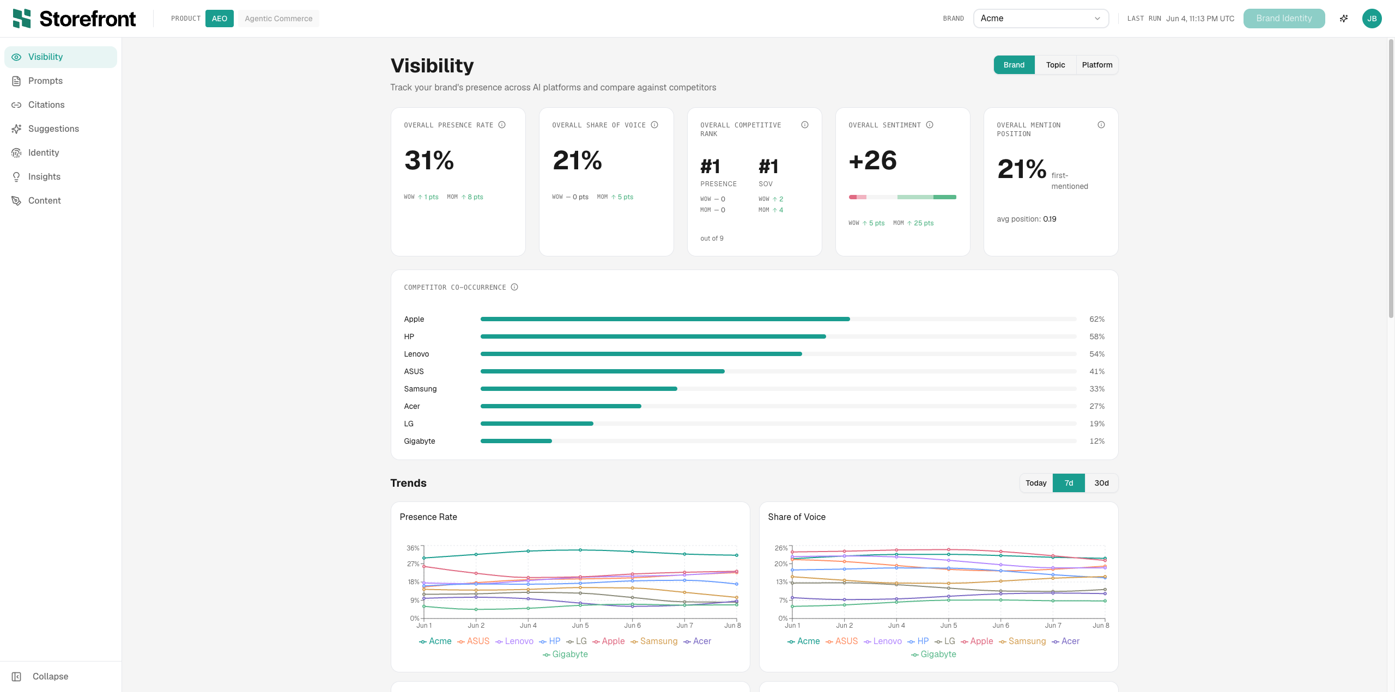Toggle HP series in Presence Rate legend
Viewport: 1395px width, 692px height.
click(x=549, y=641)
